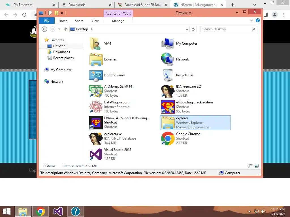The image size is (290, 217).
Task: Open Chrome three-dot menu
Action: point(284,15)
